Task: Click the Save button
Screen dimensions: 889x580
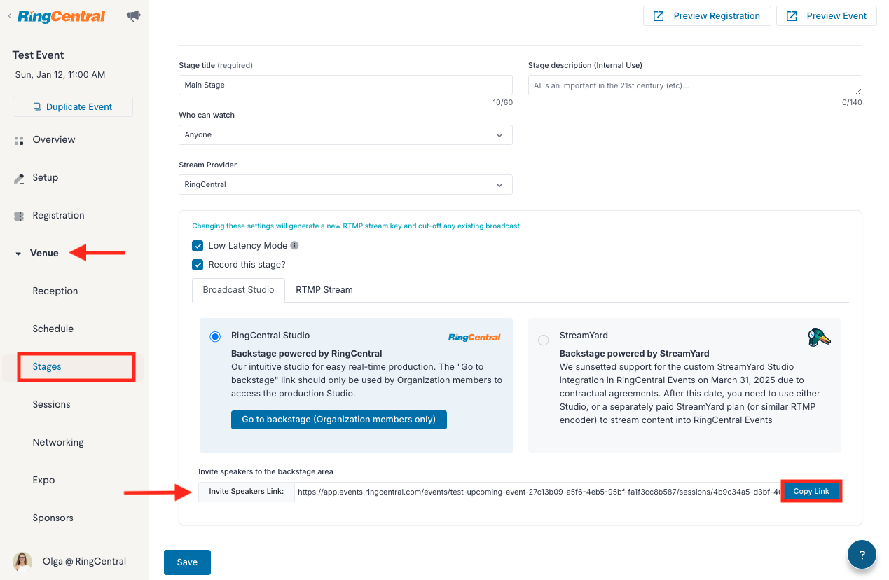Action: [187, 562]
